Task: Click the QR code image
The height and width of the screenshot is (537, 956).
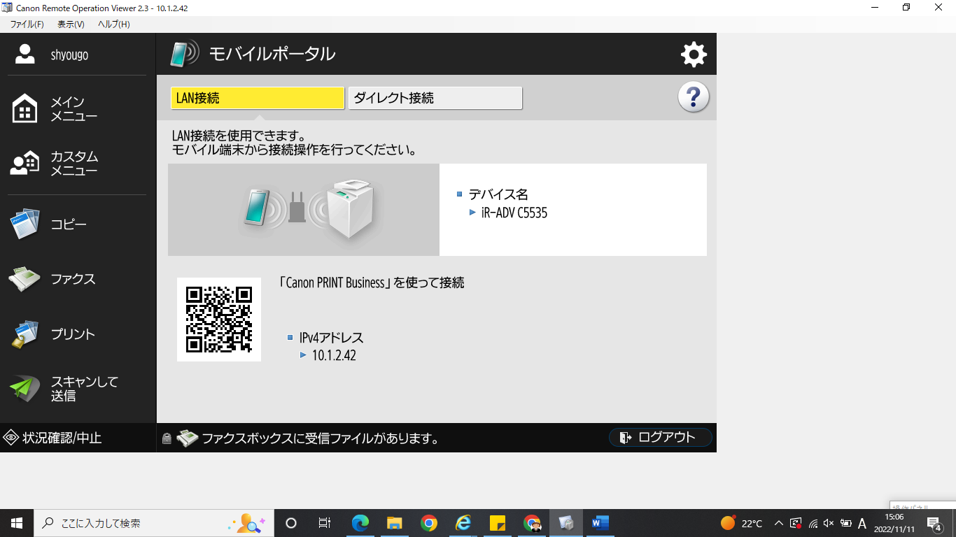Action: coord(219,320)
